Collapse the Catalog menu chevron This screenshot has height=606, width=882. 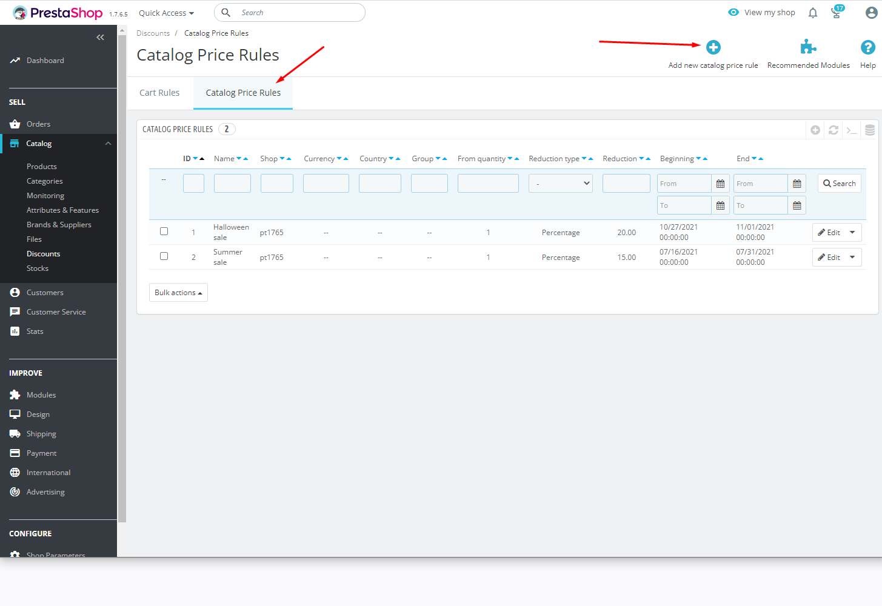point(108,144)
